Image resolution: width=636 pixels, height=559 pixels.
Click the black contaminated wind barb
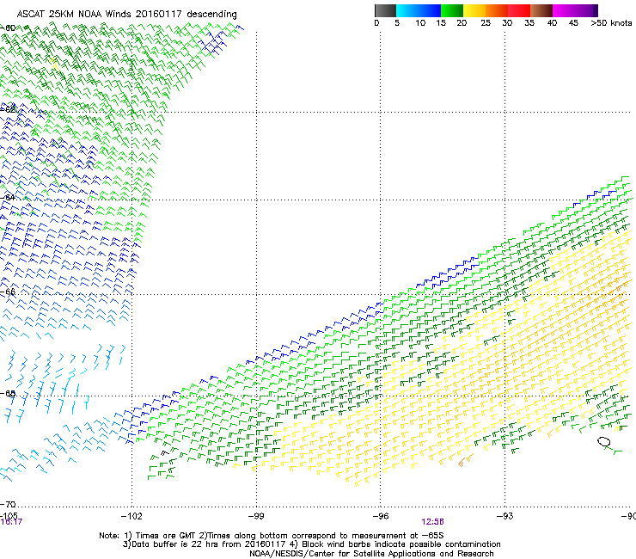tap(165, 452)
